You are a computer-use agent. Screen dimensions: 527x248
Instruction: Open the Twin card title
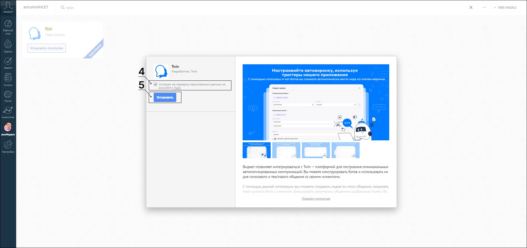click(49, 29)
